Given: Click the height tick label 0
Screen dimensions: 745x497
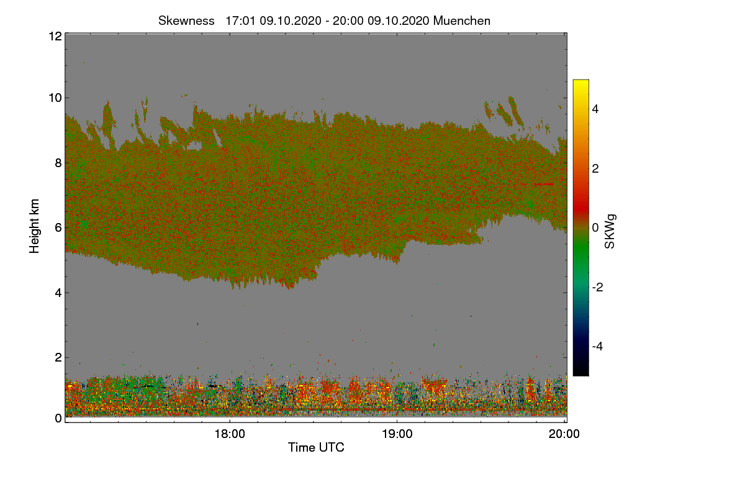Looking at the screenshot, I should pos(57,418).
